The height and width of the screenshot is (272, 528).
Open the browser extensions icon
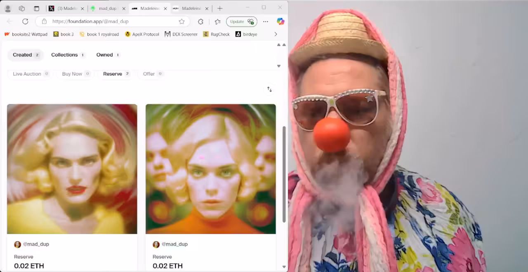200,21
